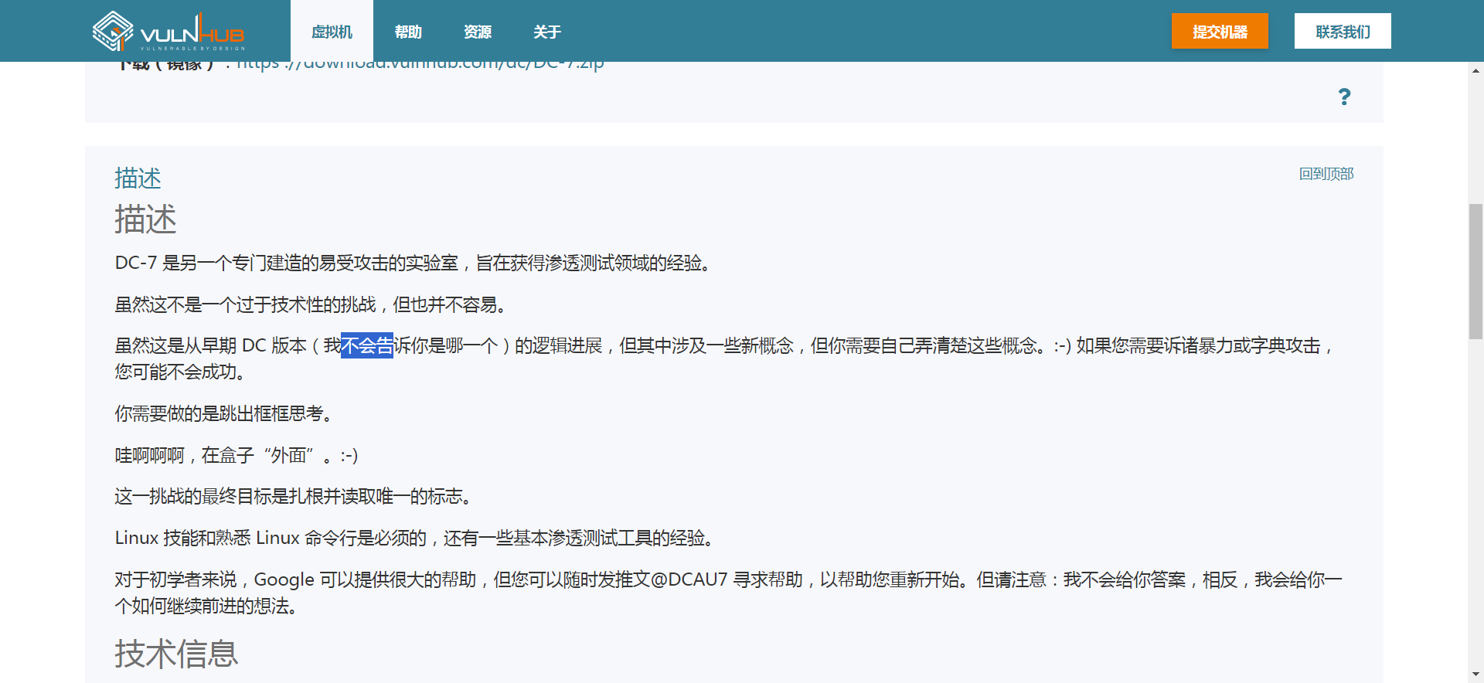Click the line '这一挑战的最终目标是扎根并读取唯一的标志。'
1484x683 pixels.
[294, 496]
